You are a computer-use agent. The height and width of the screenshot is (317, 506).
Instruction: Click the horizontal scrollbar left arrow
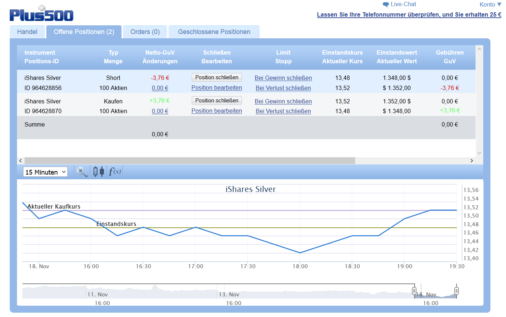[x=21, y=160]
